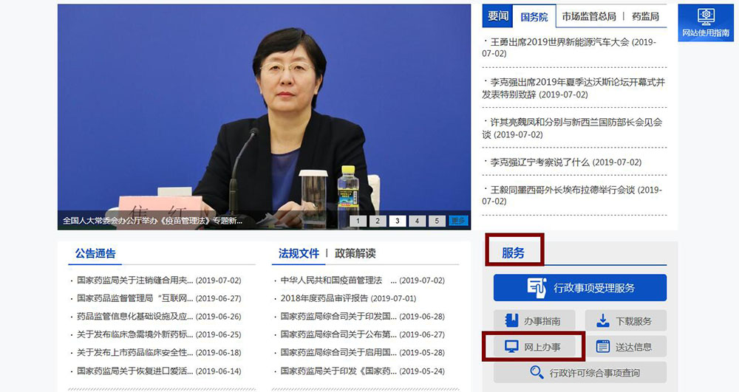Viewport: 739px width, 392px height.
Task: Open the 网站使用指南 icon at top right
Action: (705, 17)
